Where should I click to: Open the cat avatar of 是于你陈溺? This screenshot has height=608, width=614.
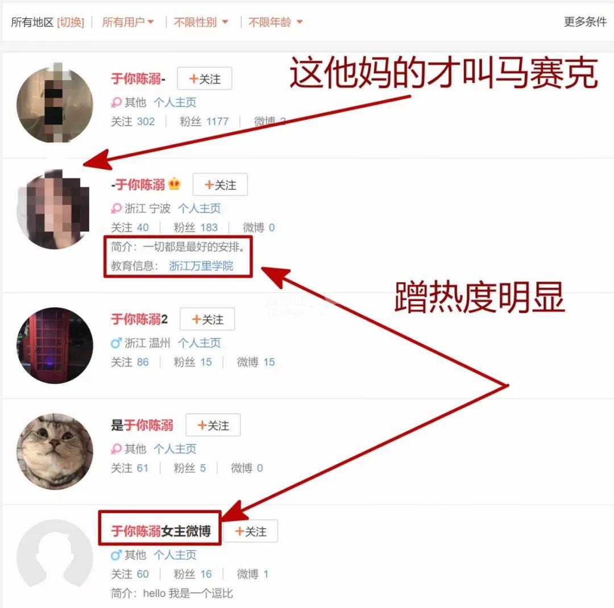[x=55, y=451]
